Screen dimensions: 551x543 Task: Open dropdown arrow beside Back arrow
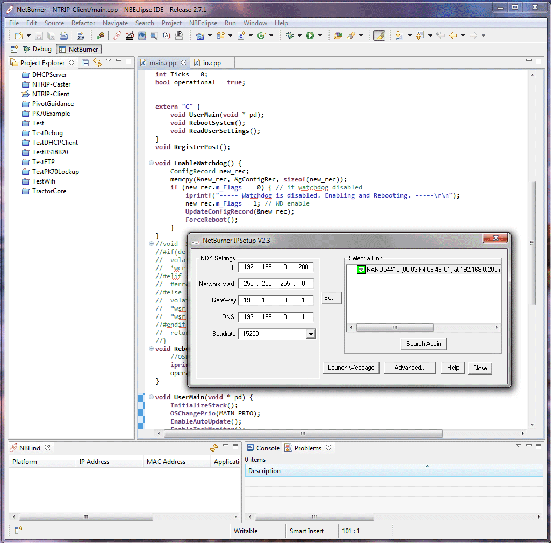coord(463,36)
